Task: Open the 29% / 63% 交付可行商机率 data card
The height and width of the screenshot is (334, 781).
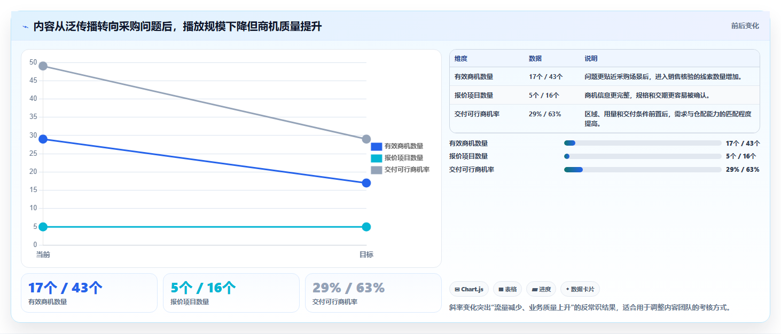Action: [373, 293]
